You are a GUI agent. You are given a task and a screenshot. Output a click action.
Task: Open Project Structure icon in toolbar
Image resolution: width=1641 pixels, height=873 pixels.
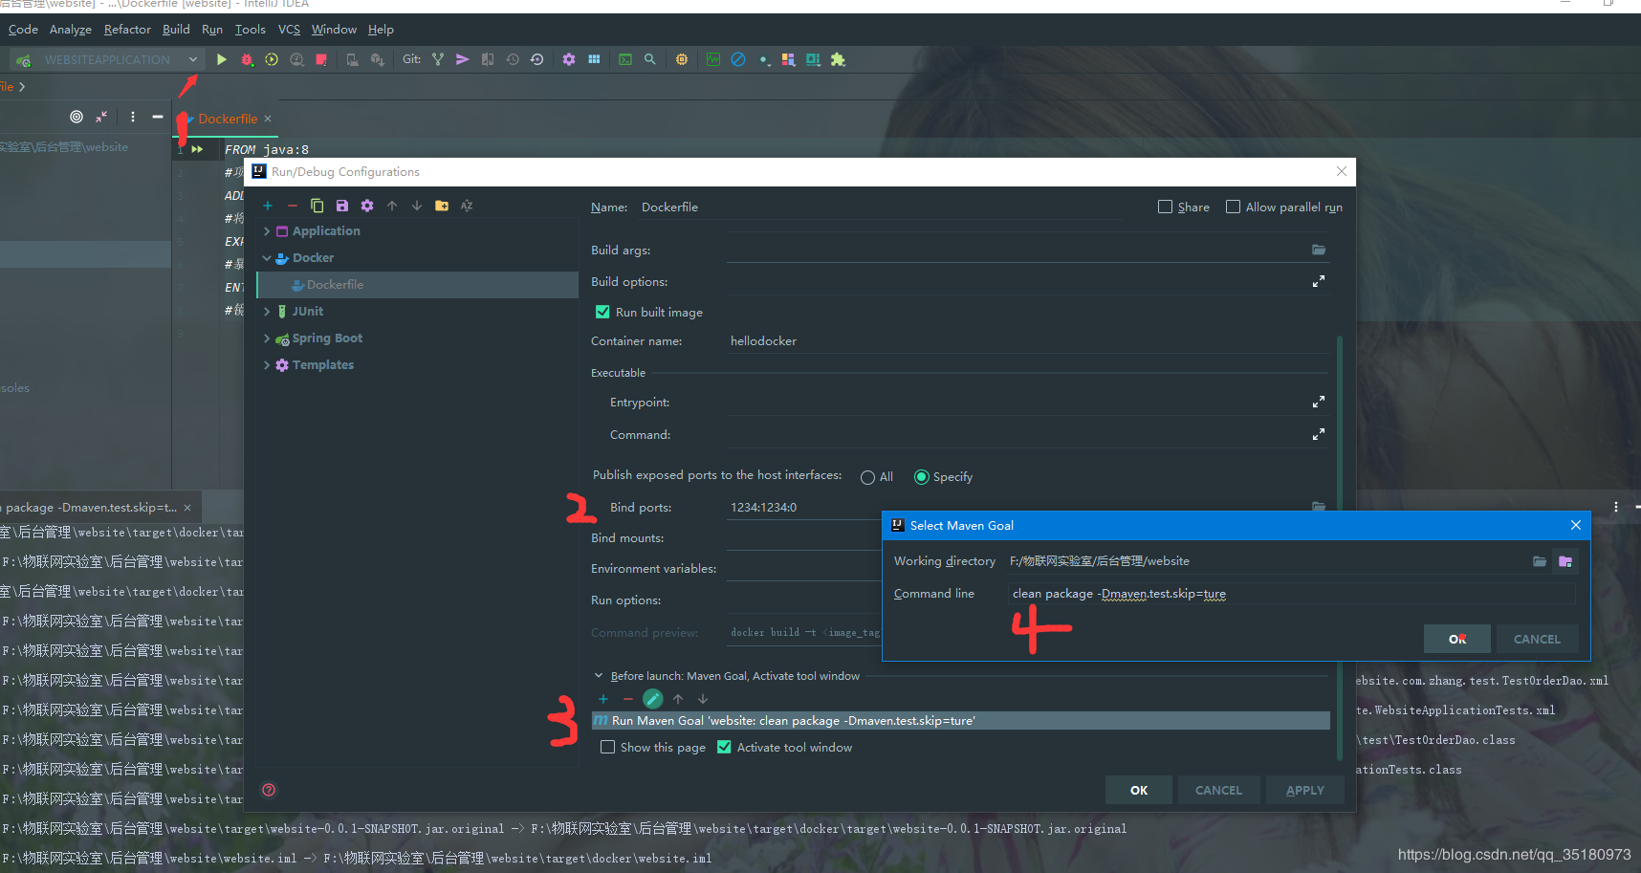pyautogui.click(x=594, y=59)
